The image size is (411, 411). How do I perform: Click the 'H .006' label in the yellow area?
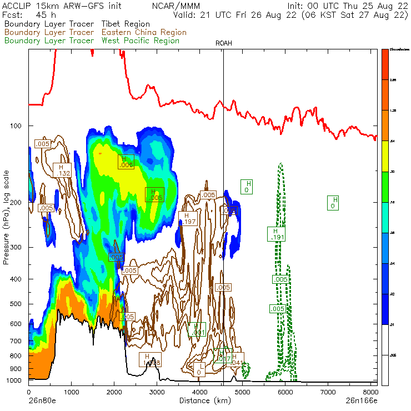coord(126,162)
